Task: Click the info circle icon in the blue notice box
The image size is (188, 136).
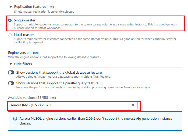Action: 15,119
